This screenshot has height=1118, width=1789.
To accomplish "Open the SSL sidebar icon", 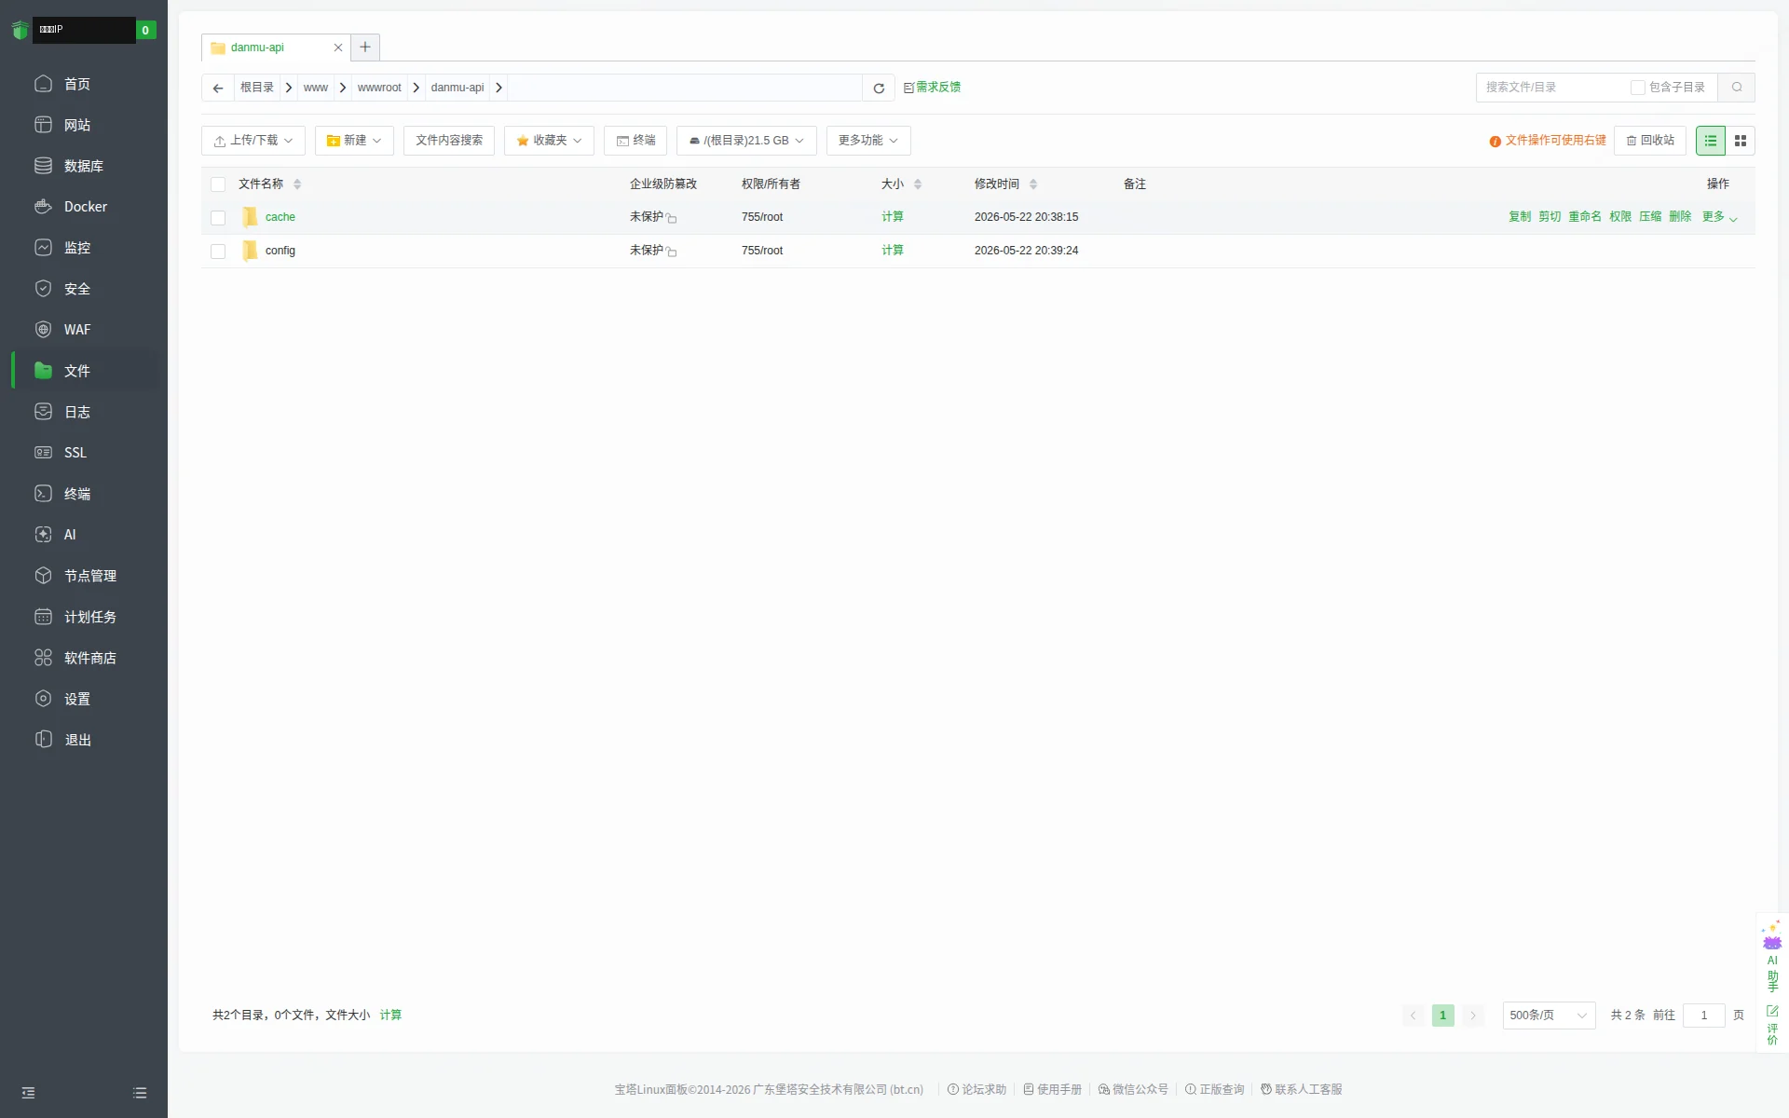I will click(x=43, y=453).
